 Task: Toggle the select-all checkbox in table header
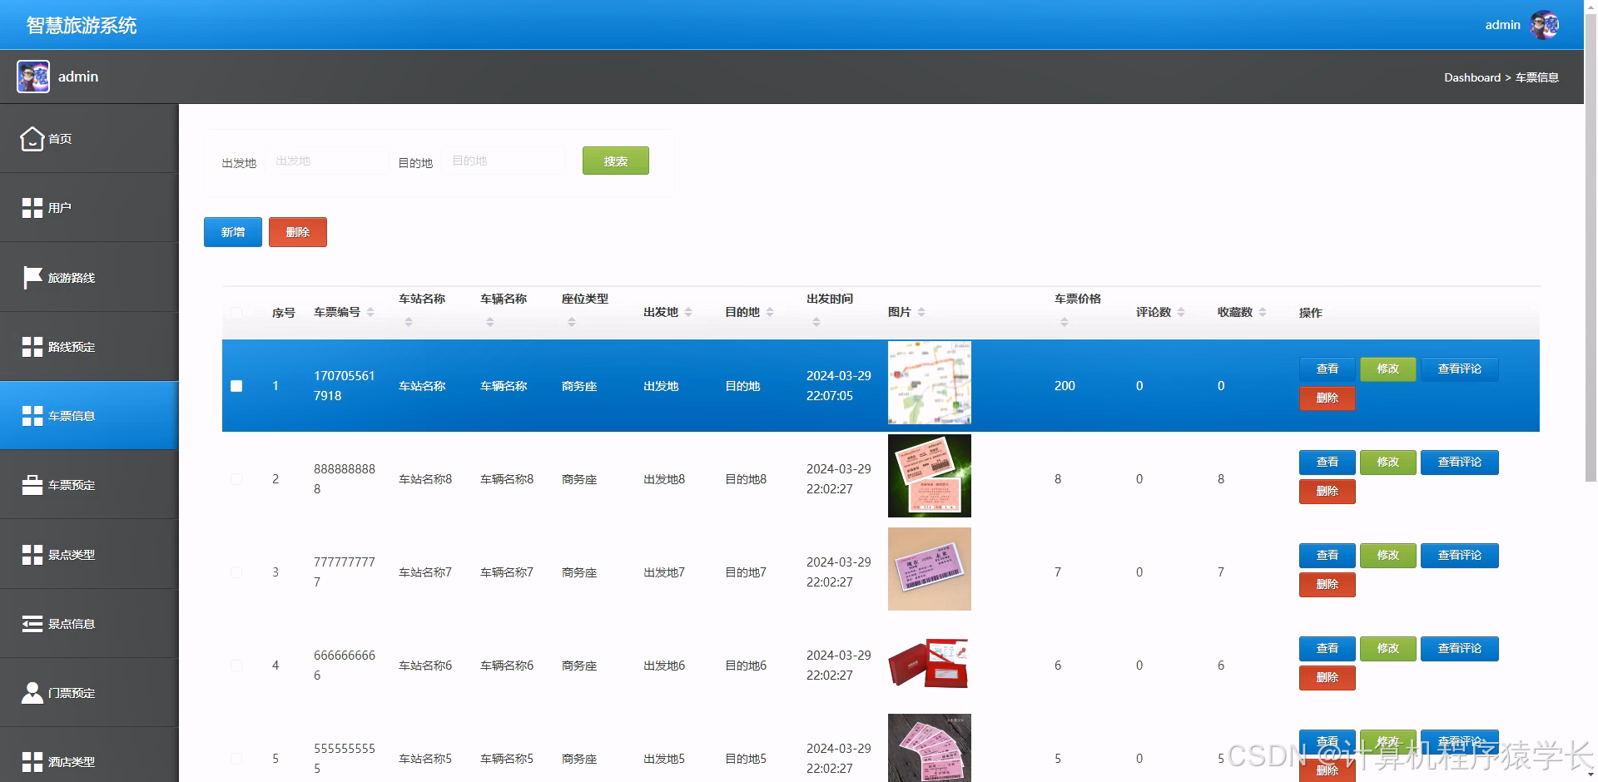point(236,313)
